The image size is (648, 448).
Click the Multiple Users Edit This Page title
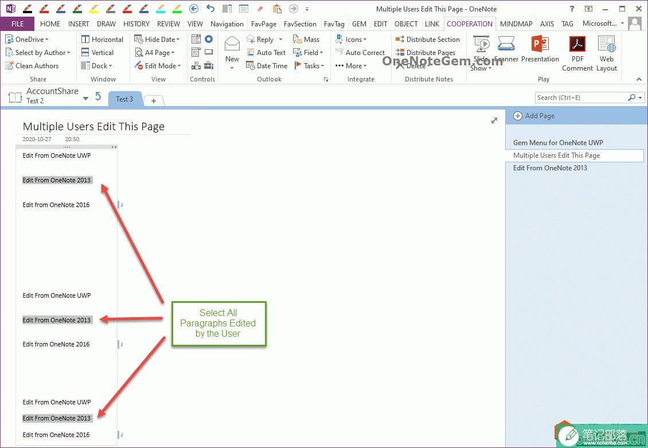pos(93,126)
